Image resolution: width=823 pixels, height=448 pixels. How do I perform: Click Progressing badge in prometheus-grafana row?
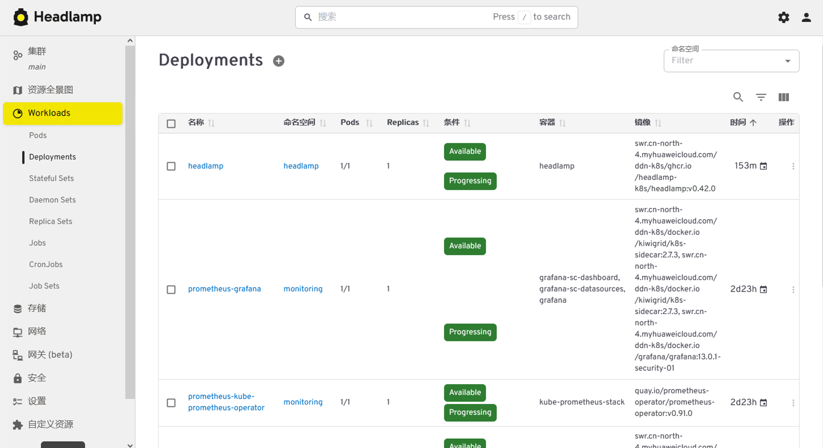[470, 332]
